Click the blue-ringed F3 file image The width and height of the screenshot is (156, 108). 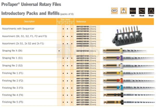[128, 87]
